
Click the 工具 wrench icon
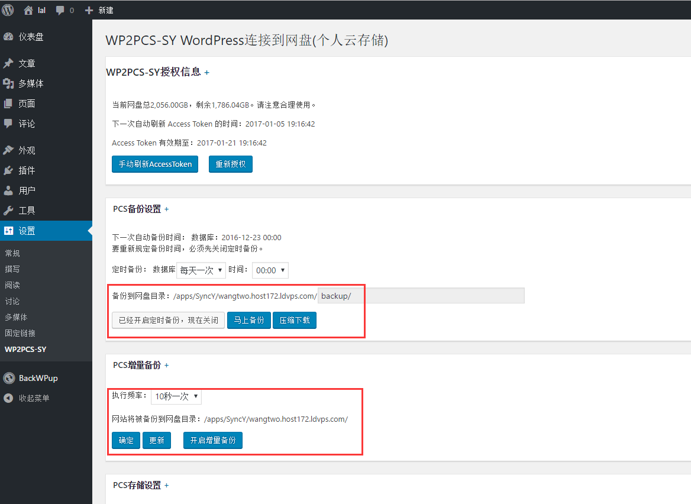(8, 211)
